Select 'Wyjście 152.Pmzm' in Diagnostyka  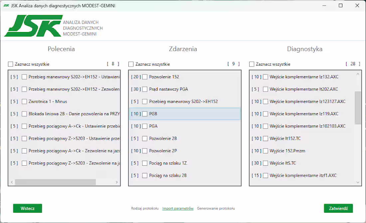pos(265,151)
